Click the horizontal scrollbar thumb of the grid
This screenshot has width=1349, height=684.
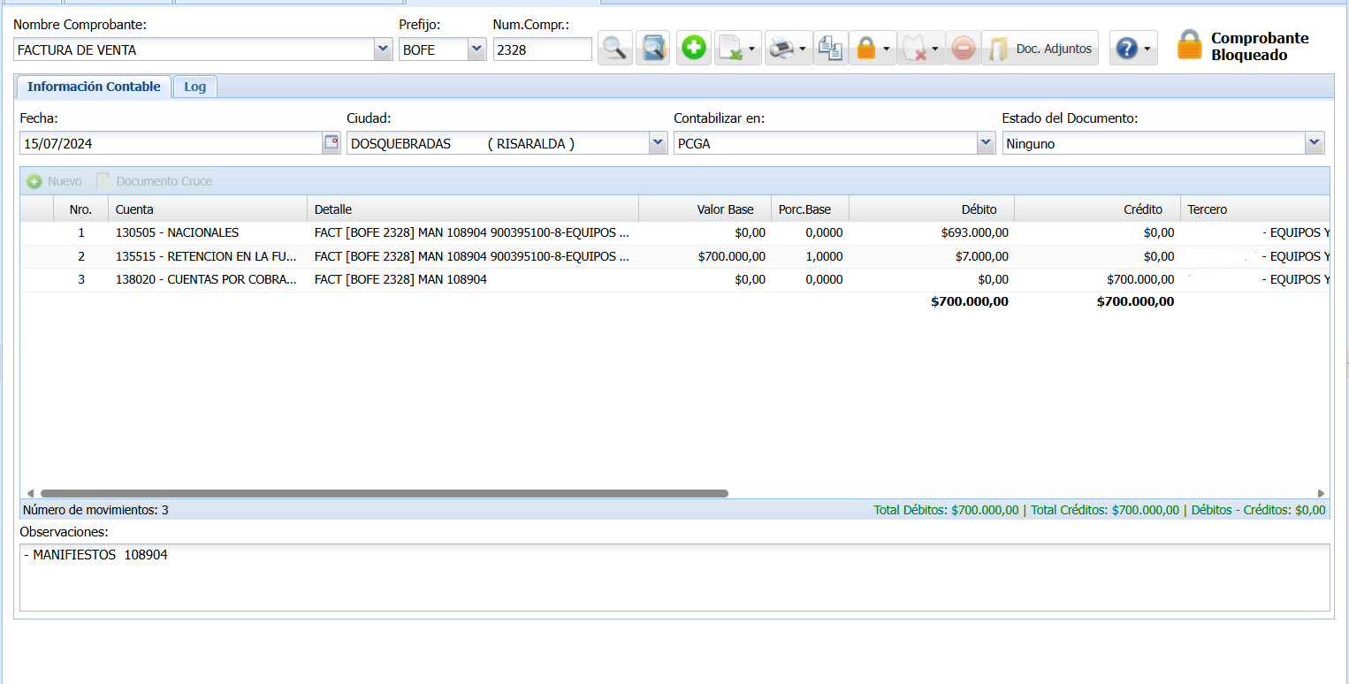click(385, 493)
